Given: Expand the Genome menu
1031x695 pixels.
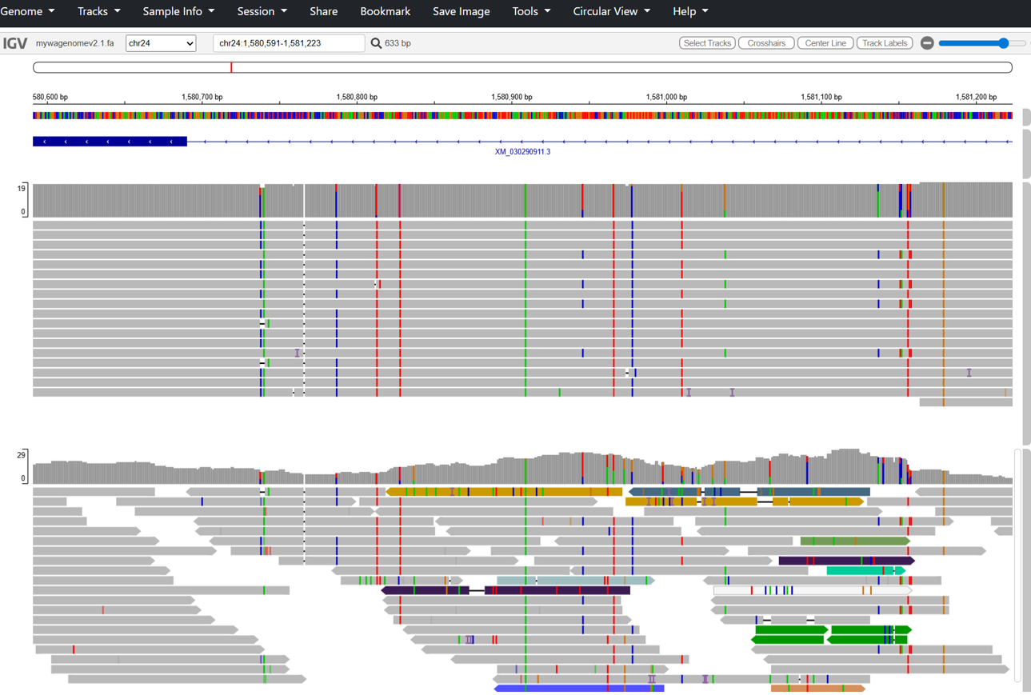Looking at the screenshot, I should pos(27,11).
